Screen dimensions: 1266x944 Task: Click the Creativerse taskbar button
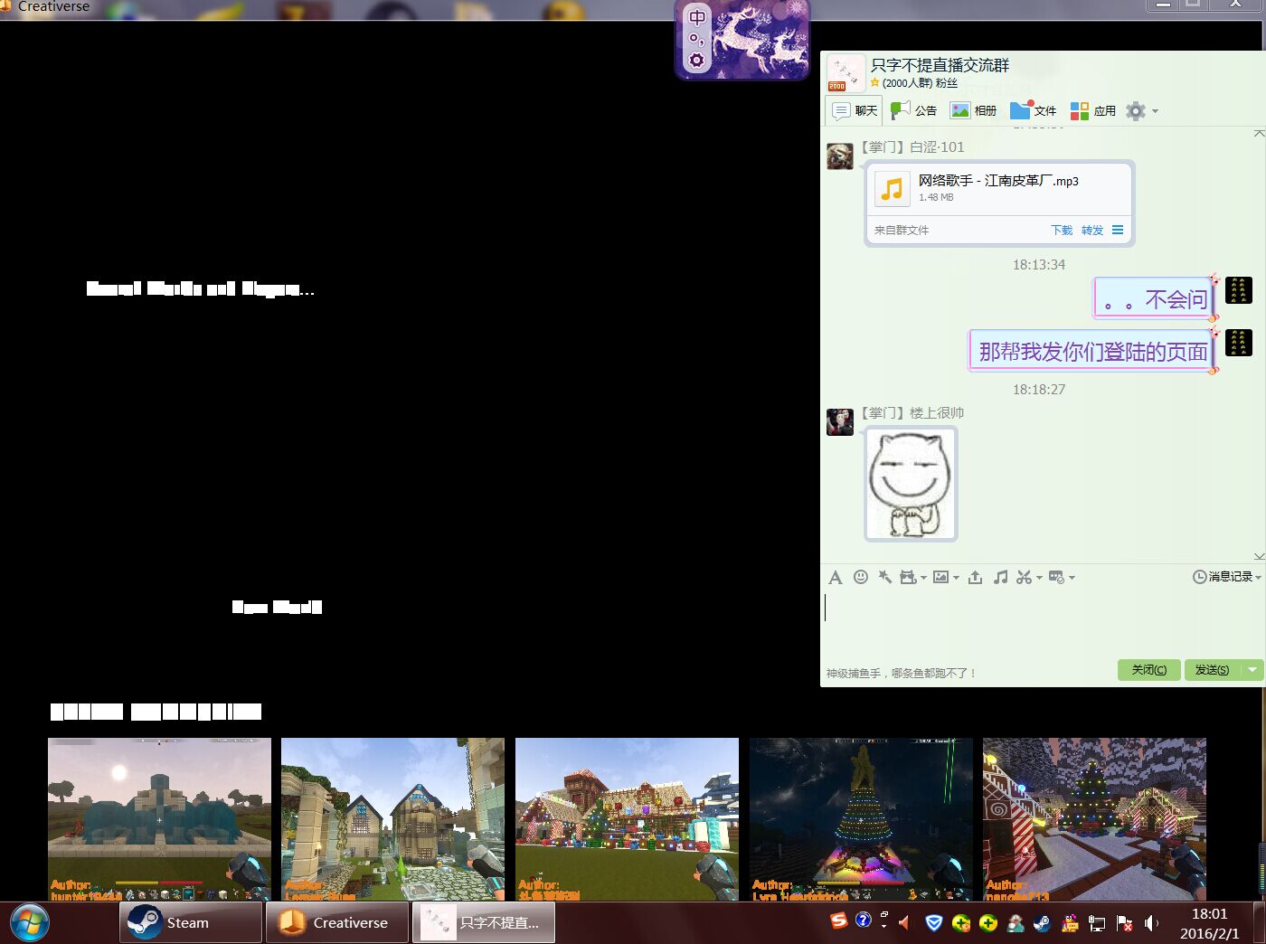pos(337,922)
